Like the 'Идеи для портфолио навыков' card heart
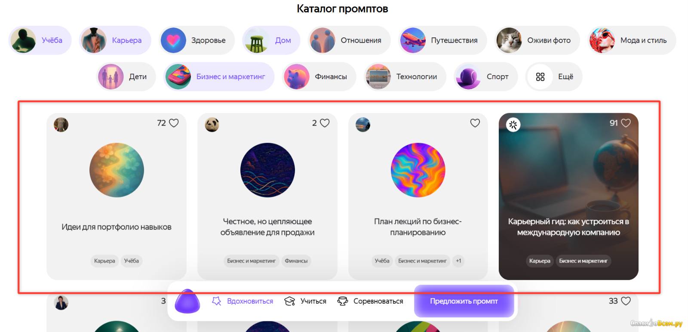Viewport: 688px width, 332px height. (174, 123)
